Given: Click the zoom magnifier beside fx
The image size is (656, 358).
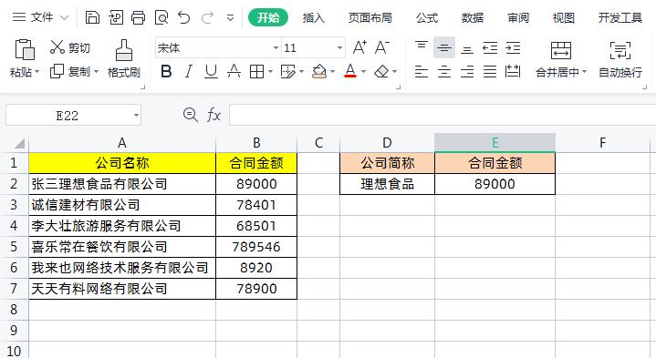Looking at the screenshot, I should point(191,115).
